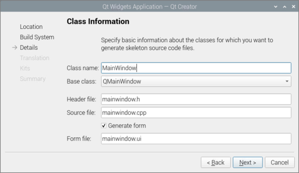
Task: Cancel the wizard
Action: coord(280,162)
